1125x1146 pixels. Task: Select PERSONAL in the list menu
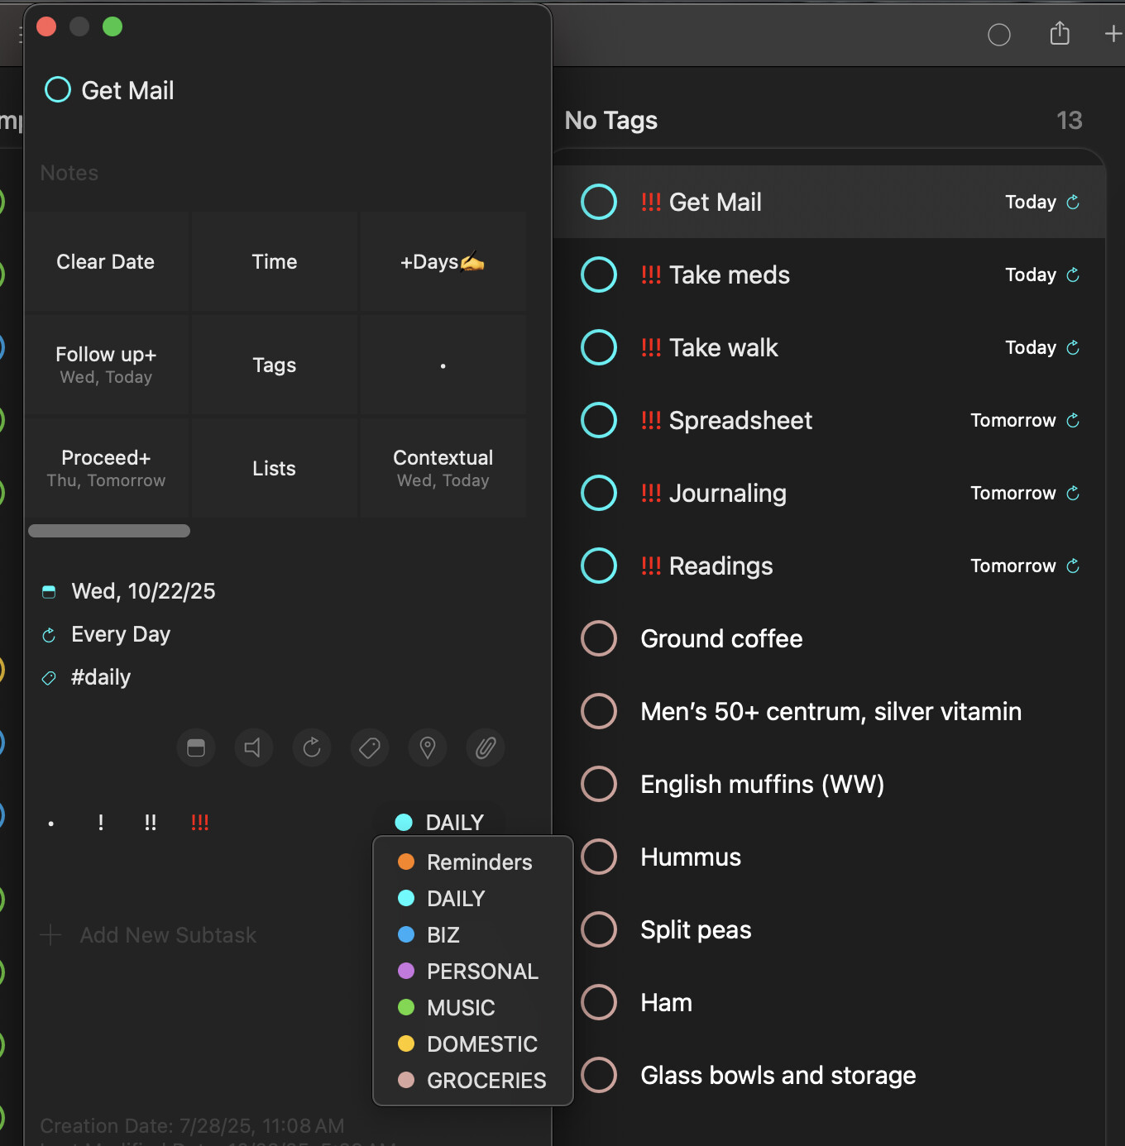click(x=481, y=972)
